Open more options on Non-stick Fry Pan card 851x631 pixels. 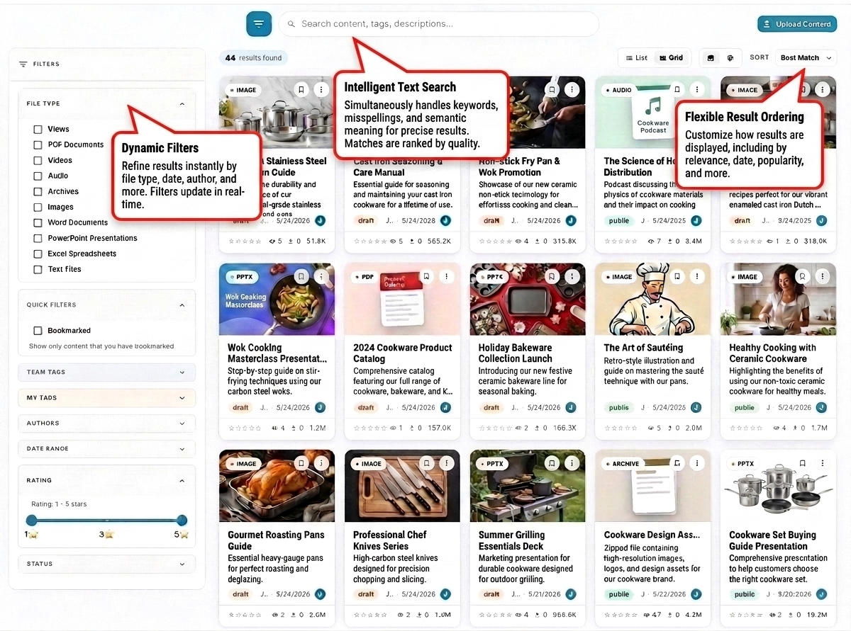572,90
